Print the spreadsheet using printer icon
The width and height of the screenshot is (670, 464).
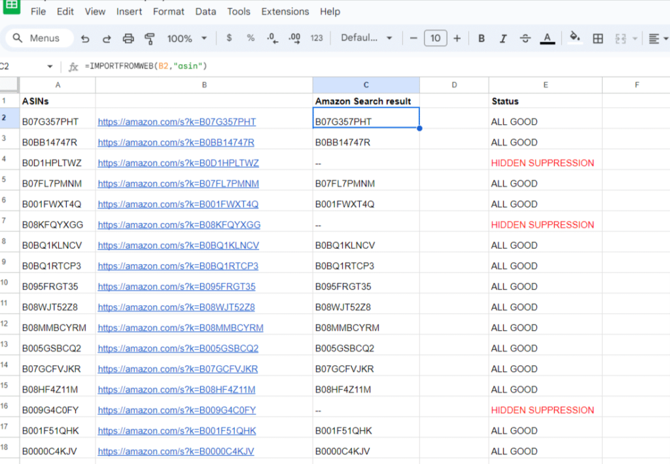[128, 39]
